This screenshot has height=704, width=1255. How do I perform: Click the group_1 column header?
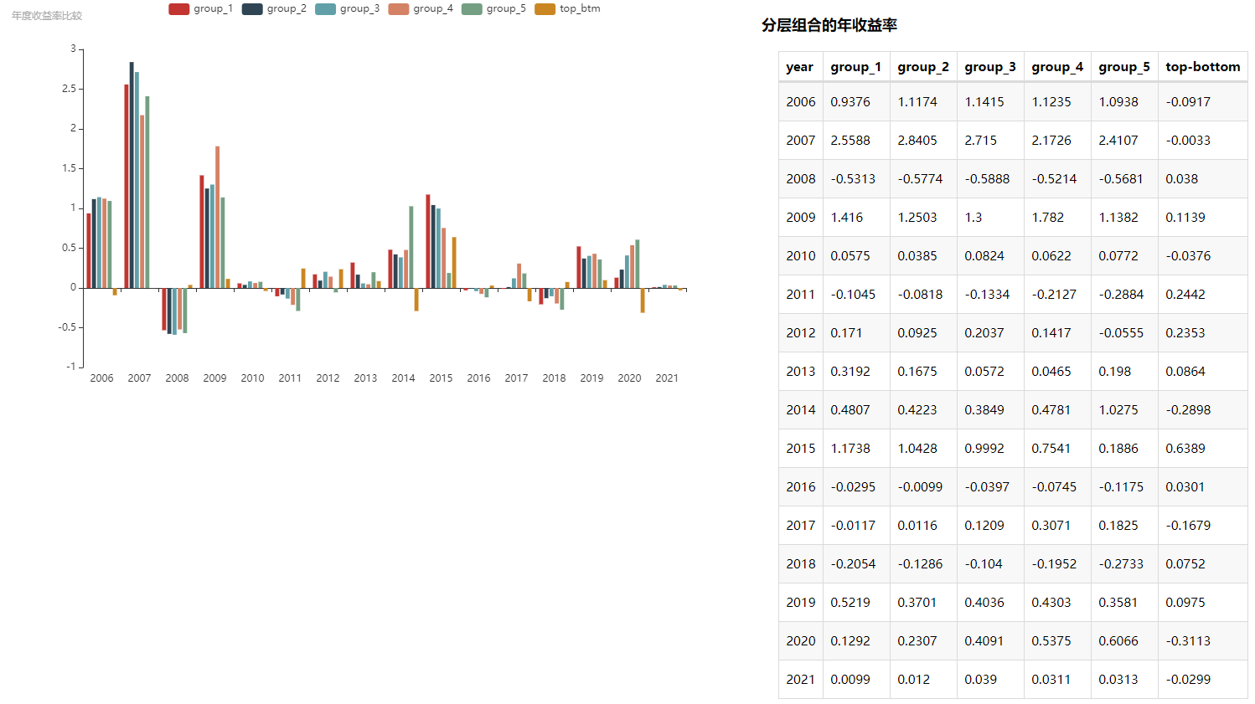pos(855,67)
